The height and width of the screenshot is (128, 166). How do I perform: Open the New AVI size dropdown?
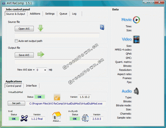click(x=45, y=70)
